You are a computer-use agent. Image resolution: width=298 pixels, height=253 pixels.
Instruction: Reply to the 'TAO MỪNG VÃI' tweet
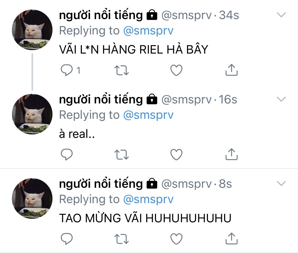point(66,238)
